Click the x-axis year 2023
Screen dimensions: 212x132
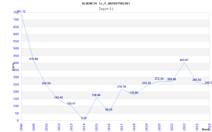197,127
